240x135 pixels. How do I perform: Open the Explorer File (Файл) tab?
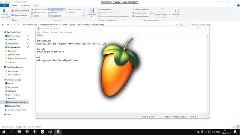(4, 5)
